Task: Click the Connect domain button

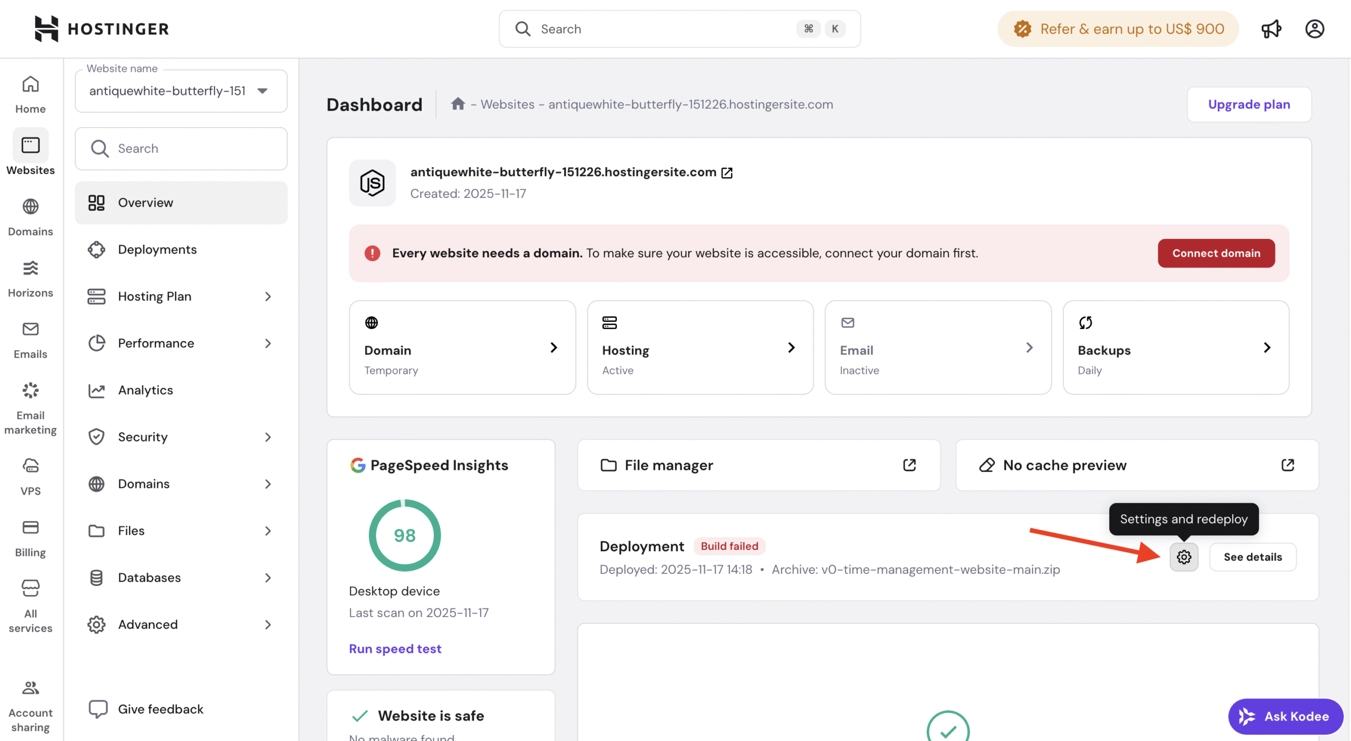Action: (1215, 253)
